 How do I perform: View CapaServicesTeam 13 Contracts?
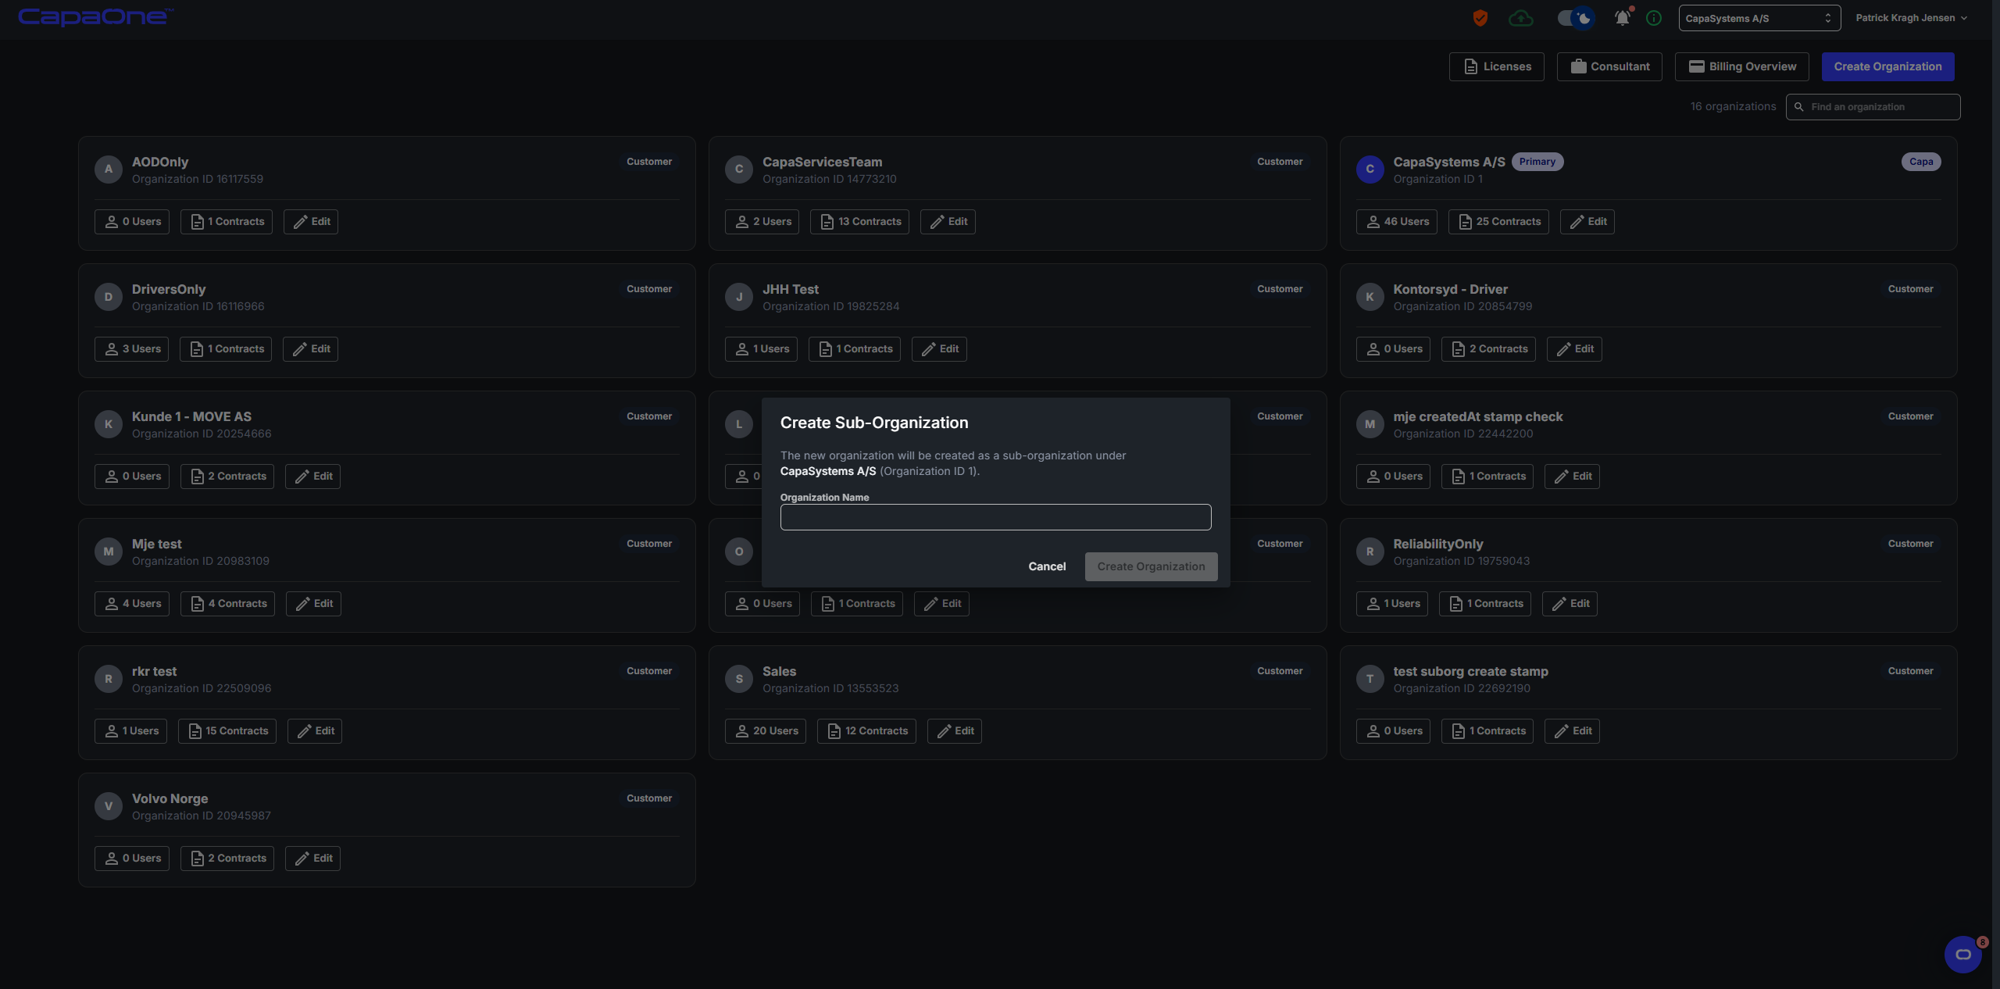coord(859,222)
